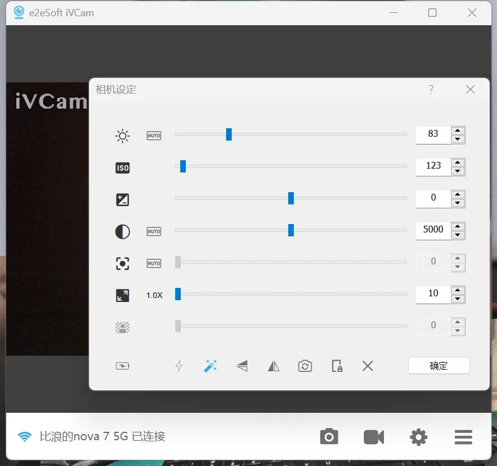Toggle the magic wand beautify icon
Screen dimensions: 497x466
[210, 366]
